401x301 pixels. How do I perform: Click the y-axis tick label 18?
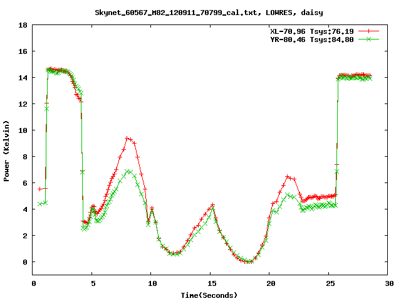point(23,25)
